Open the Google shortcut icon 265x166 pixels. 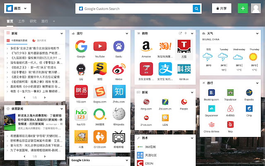point(81,46)
